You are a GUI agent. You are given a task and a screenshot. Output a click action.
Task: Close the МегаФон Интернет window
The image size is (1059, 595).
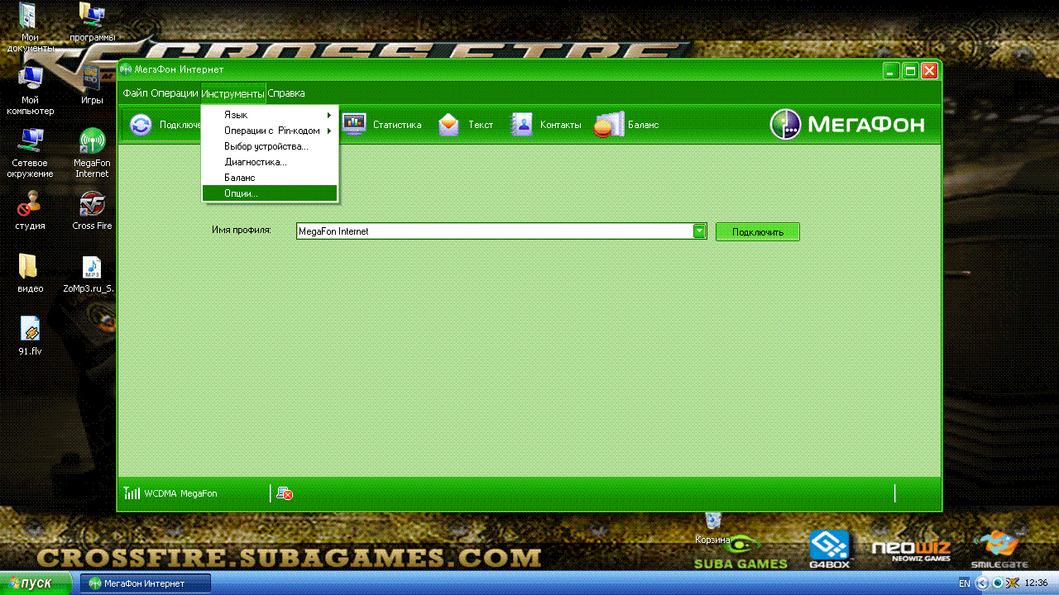(929, 71)
